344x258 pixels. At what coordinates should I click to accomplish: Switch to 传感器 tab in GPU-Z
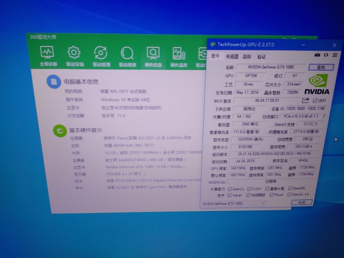(232, 57)
